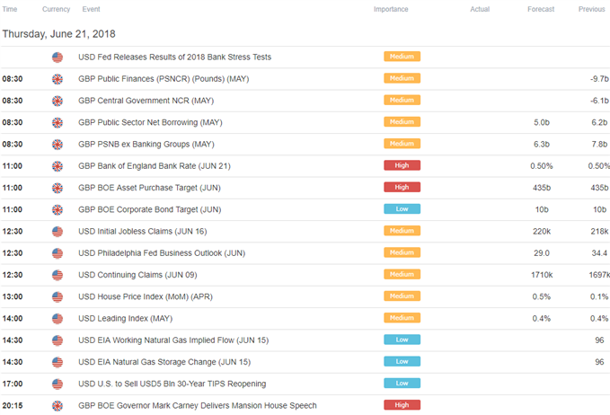Click forecast value 1710k for Continuing Claims
The width and height of the screenshot is (610, 415).
(542, 275)
